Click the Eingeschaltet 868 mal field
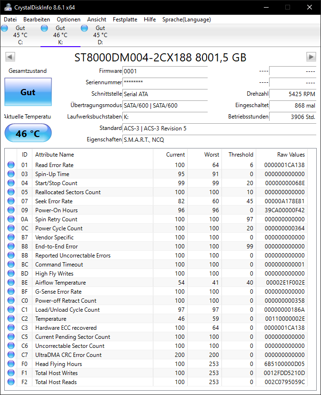This screenshot has width=321, height=395. pyautogui.click(x=292, y=105)
